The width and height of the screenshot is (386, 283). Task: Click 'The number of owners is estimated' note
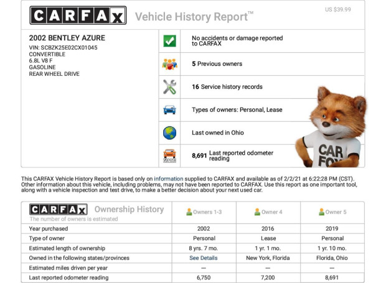click(x=73, y=219)
